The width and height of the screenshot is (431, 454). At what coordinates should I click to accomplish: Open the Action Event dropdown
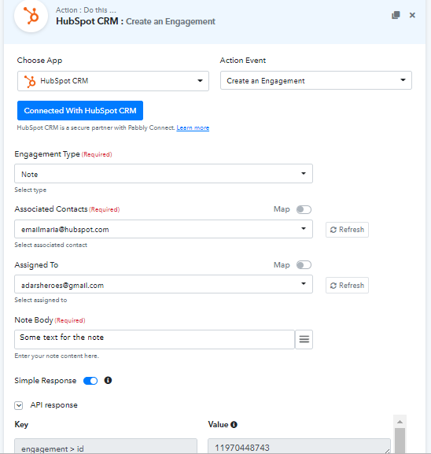(316, 80)
